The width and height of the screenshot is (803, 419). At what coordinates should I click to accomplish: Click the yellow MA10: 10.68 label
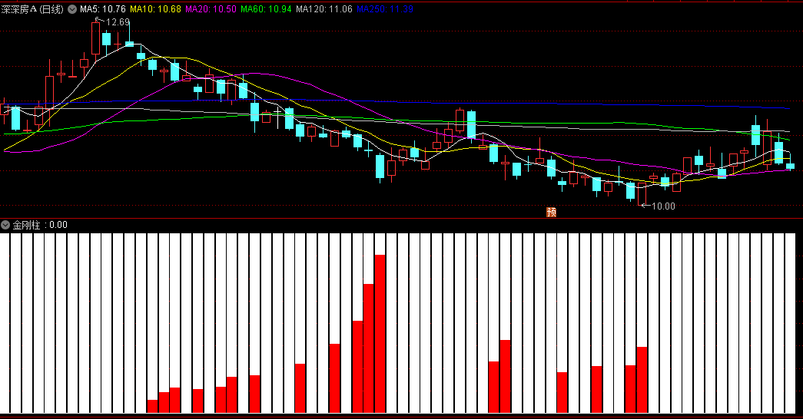(x=156, y=9)
